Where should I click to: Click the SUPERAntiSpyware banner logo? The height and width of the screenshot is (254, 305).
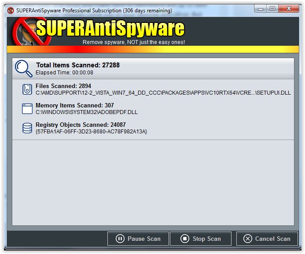[98, 31]
